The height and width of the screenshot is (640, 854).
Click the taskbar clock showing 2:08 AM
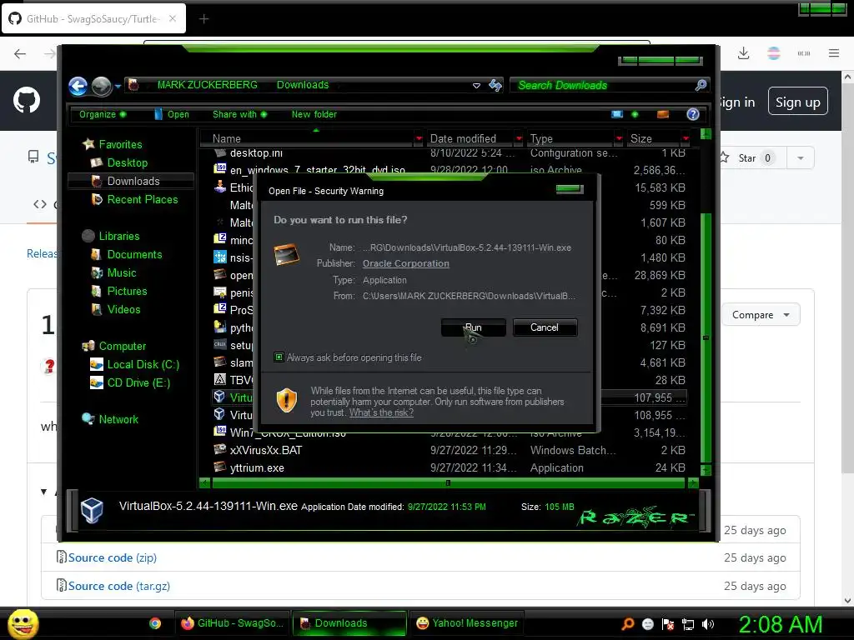[x=781, y=624]
